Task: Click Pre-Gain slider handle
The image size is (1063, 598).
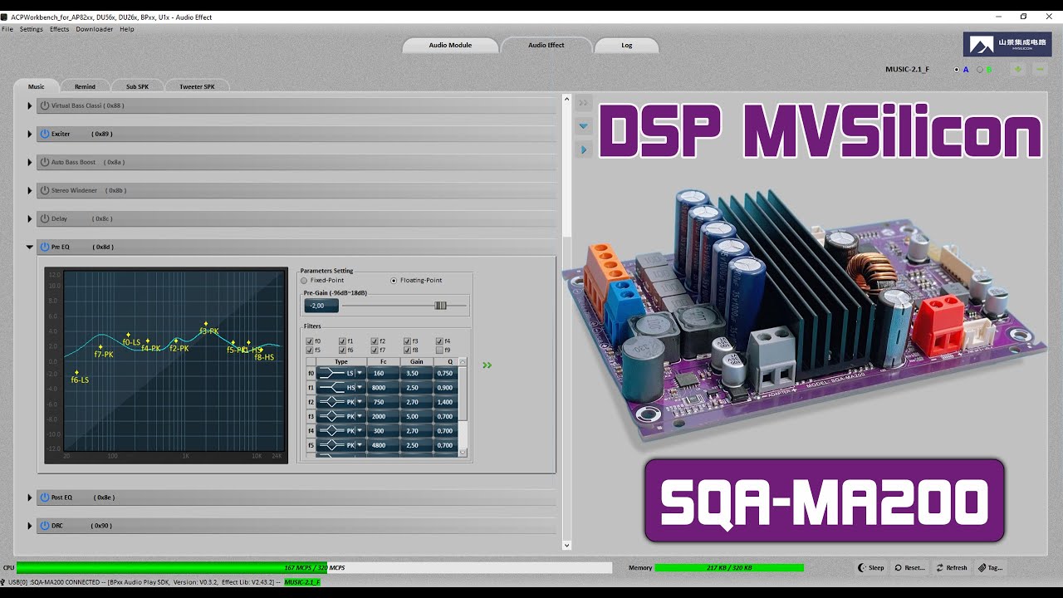Action: tap(440, 306)
